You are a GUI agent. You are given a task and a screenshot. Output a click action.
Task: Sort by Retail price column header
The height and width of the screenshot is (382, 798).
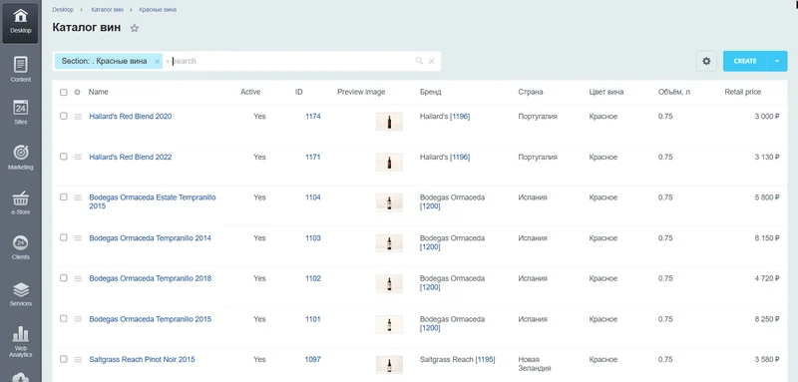(743, 92)
